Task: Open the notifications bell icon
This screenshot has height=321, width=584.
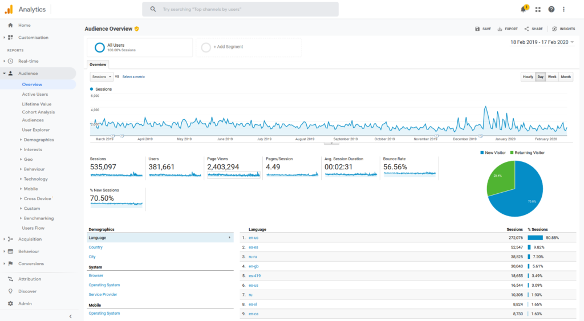Action: 524,9
